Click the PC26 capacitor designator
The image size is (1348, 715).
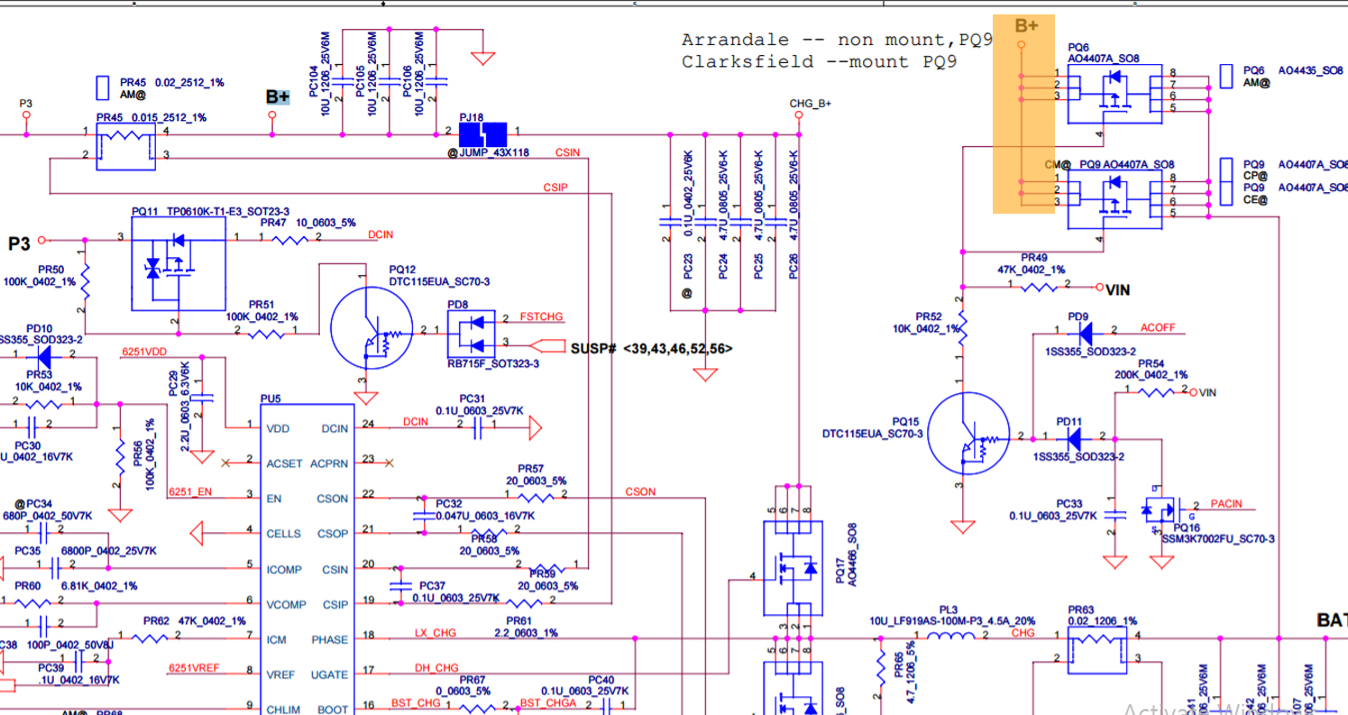[x=793, y=267]
